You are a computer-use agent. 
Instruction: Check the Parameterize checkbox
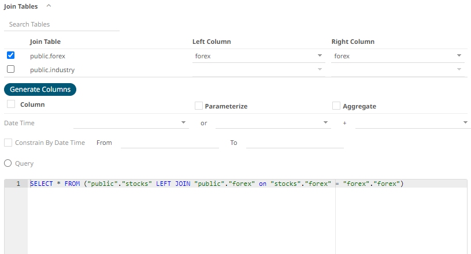point(199,106)
